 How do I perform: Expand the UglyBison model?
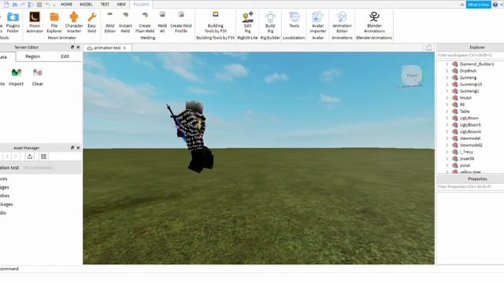[447, 118]
